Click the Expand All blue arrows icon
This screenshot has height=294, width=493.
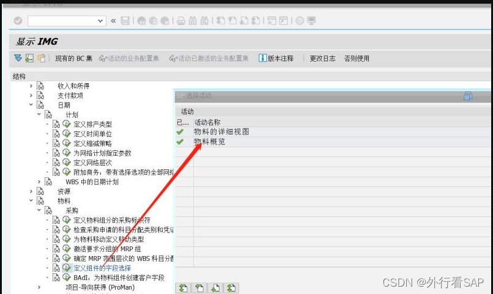(18, 58)
